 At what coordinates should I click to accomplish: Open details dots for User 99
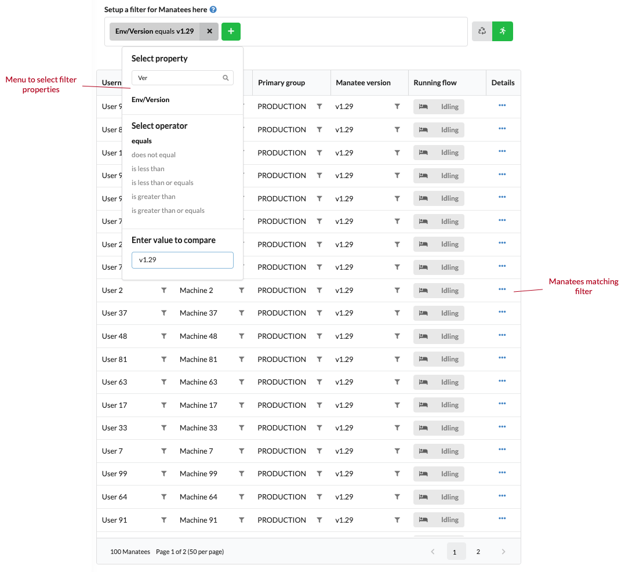point(502,473)
